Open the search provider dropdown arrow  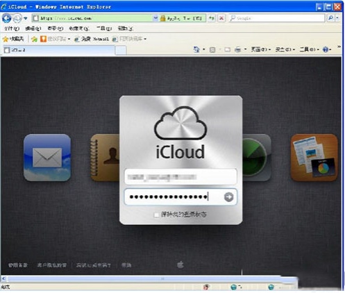point(337,18)
